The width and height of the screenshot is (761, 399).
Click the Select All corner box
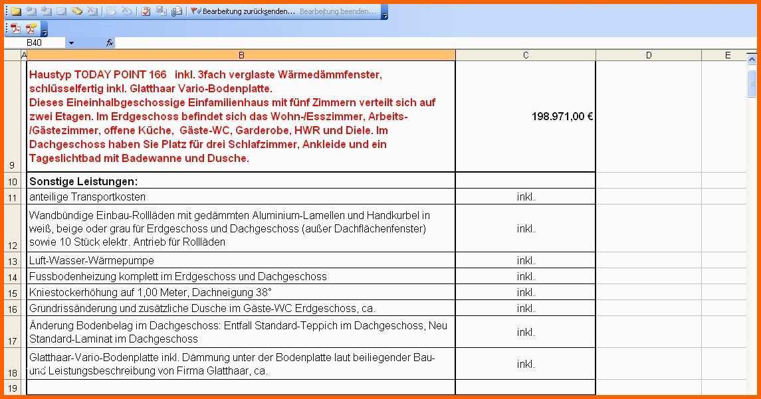coord(12,55)
